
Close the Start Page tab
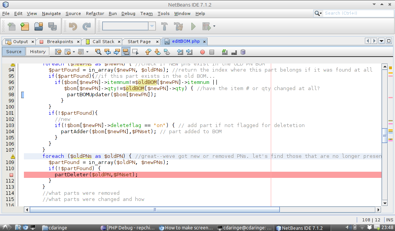157,42
